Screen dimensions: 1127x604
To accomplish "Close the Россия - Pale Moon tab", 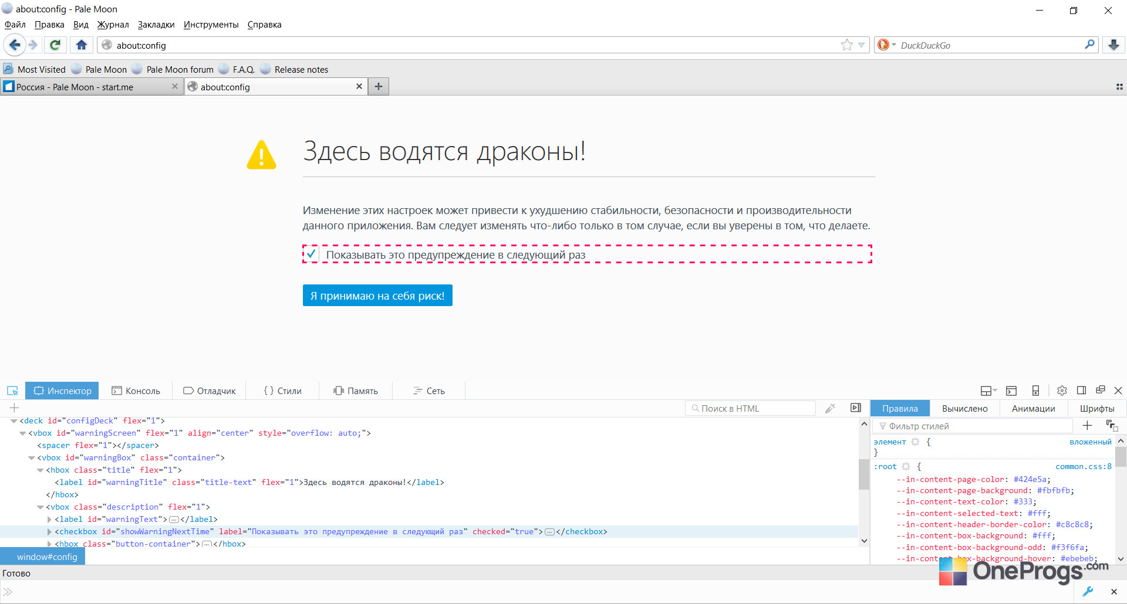I will click(x=175, y=87).
